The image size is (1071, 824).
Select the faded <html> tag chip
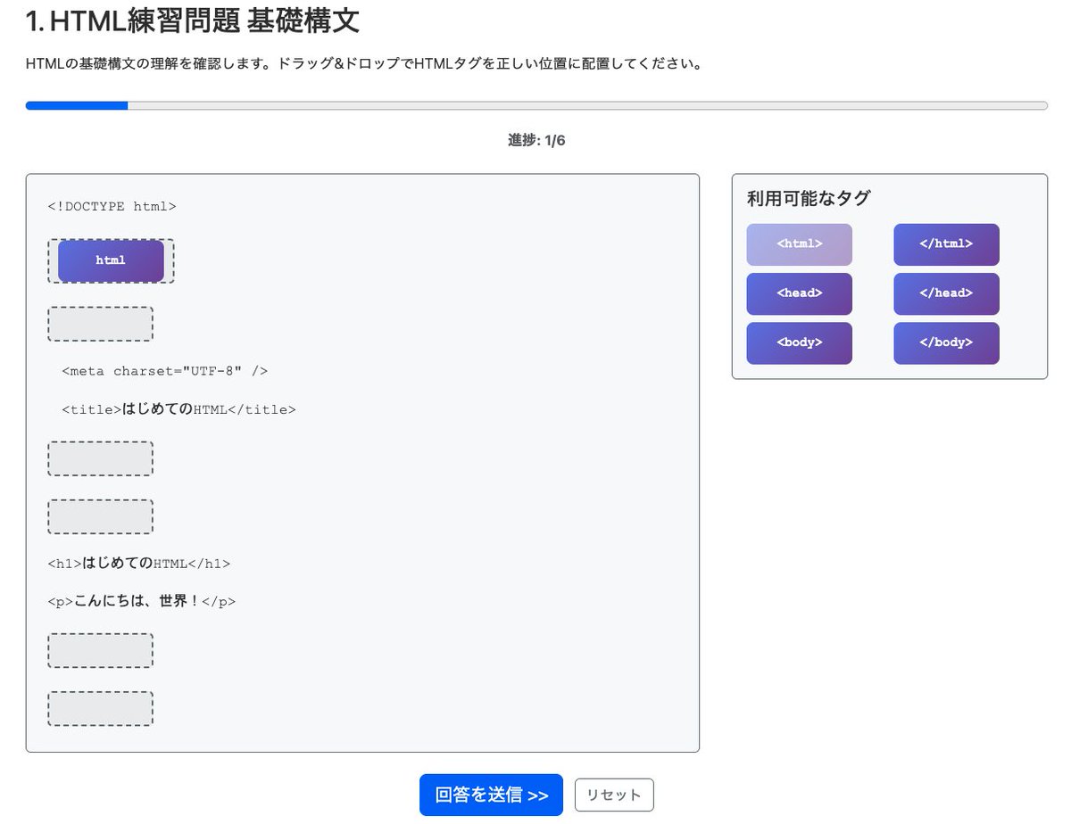click(800, 244)
